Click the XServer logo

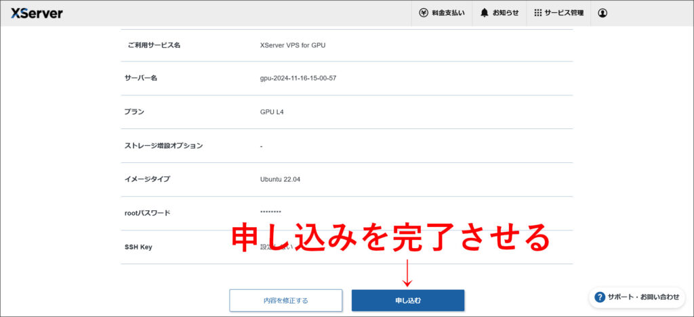37,14
